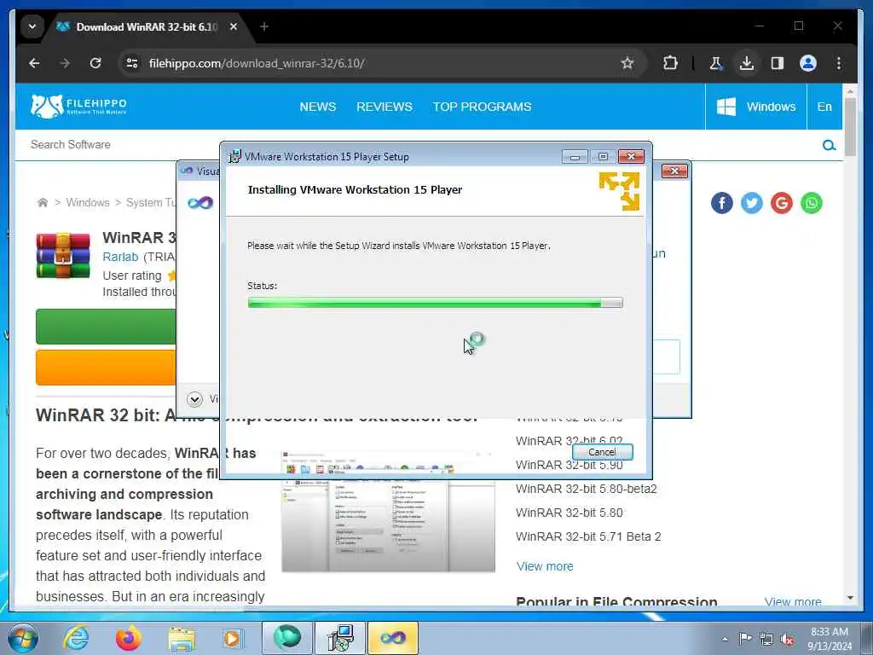Open the WinRAR 32-bit 5.80-beta2 version link
The image size is (873, 655).
pos(587,489)
